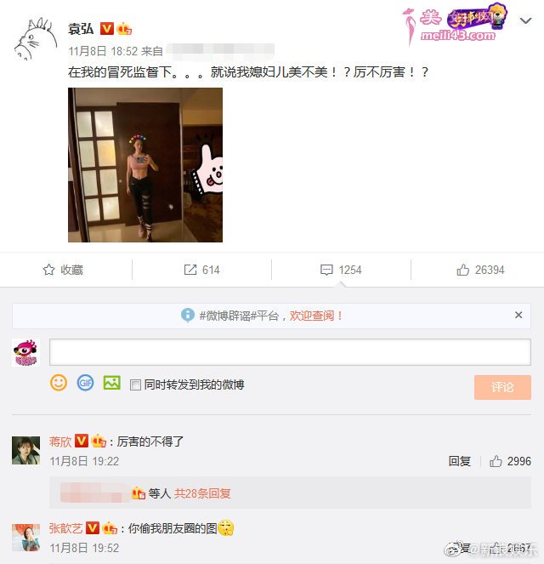Image resolution: width=544 pixels, height=564 pixels.
Task: Expand 共28条回复 replies
Action: (202, 493)
